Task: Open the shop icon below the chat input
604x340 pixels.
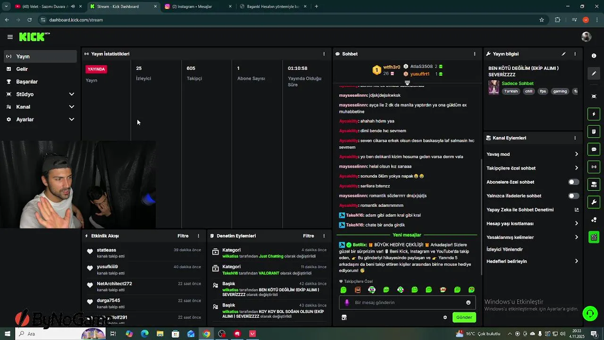Action: click(x=344, y=317)
